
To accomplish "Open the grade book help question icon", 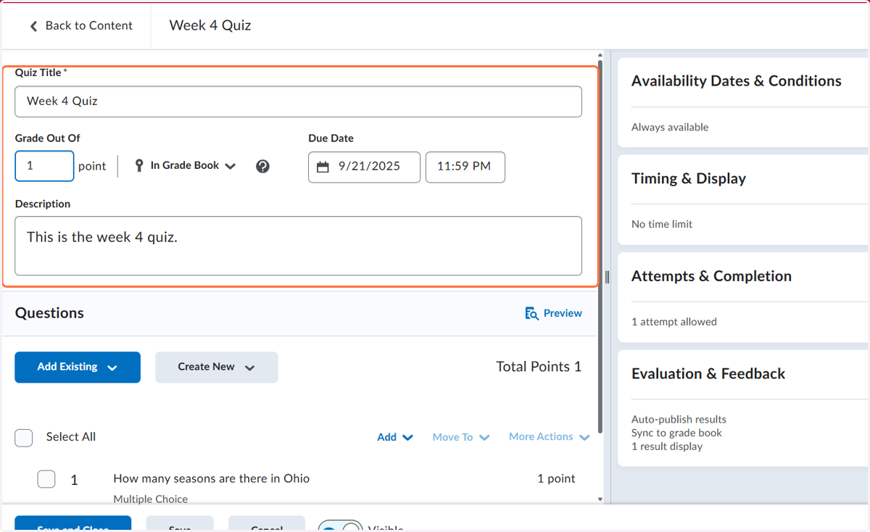I will pyautogui.click(x=263, y=167).
